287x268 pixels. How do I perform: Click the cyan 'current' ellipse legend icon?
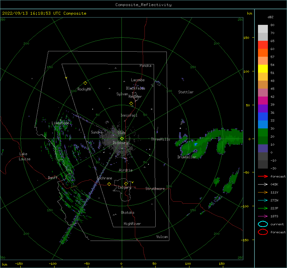[263, 224]
